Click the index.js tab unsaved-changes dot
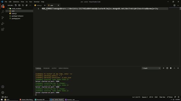The height and width of the screenshot is (101, 181). tap(45, 5)
